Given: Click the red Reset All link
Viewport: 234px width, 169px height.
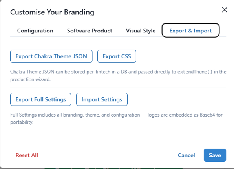Looking at the screenshot, I should (x=27, y=155).
